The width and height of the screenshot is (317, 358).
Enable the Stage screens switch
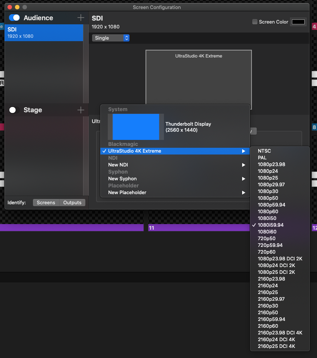pyautogui.click(x=14, y=110)
